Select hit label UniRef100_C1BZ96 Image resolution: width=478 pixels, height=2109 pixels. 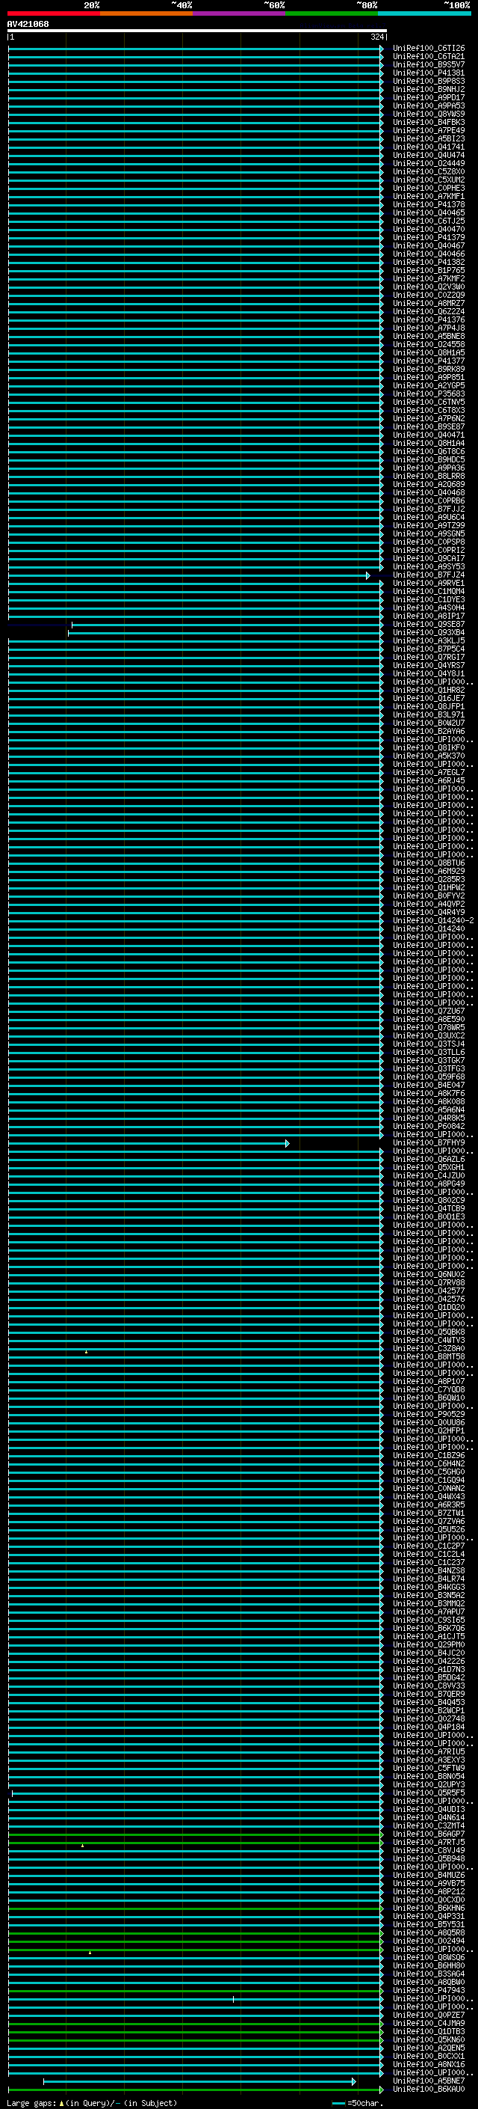[x=428, y=1456]
